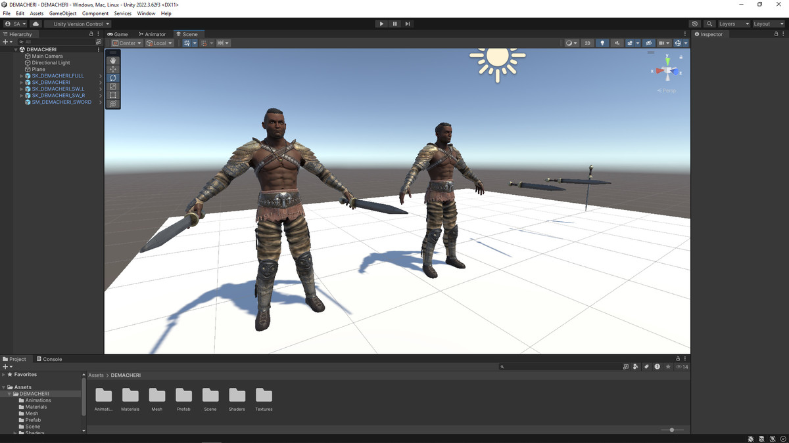Image resolution: width=789 pixels, height=443 pixels.
Task: Click the Step frame button
Action: [x=408, y=24]
